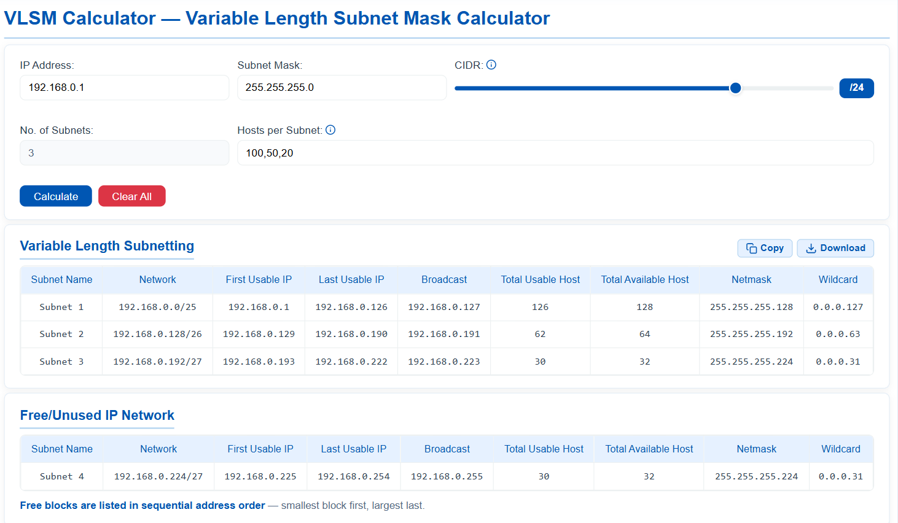Click Total Usable Host header in Variable Length table
Viewport: 898px width, 523px height.
(x=541, y=279)
